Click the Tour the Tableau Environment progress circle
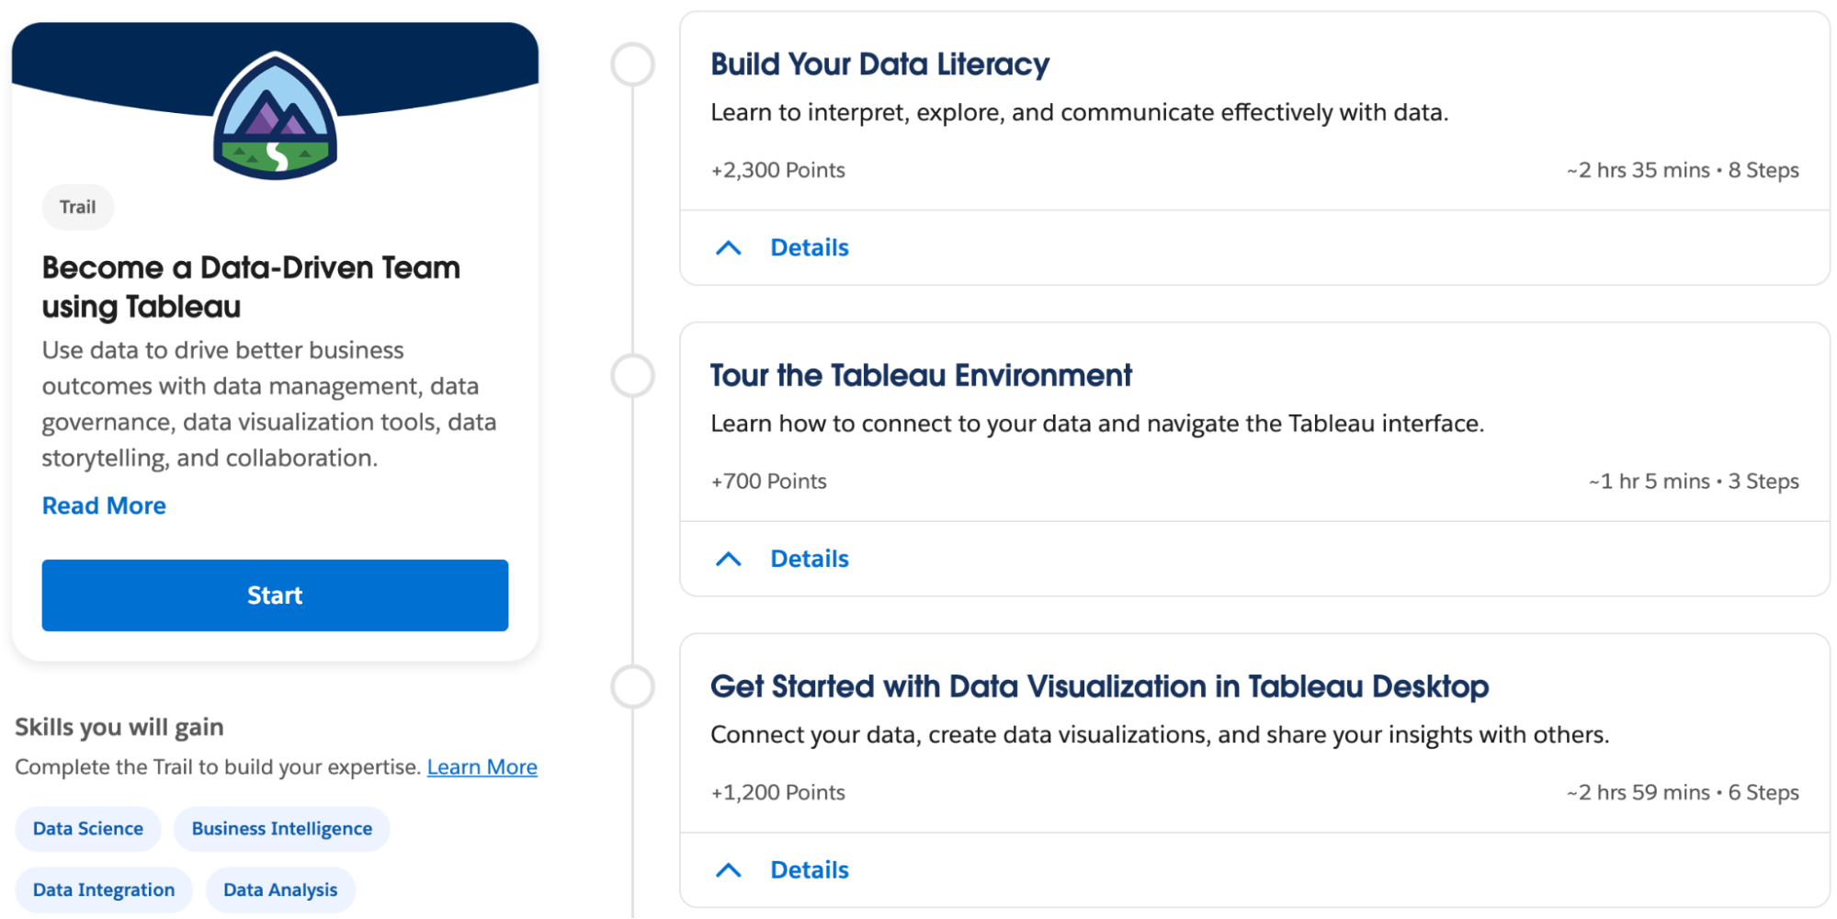 632,376
